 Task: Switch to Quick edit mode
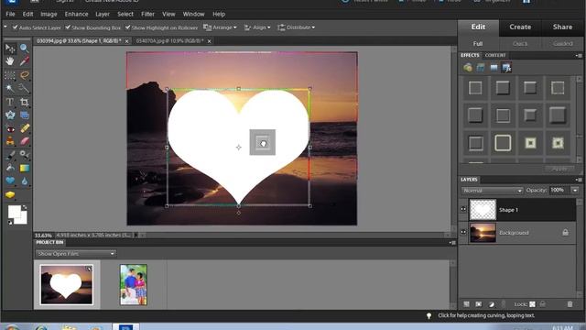click(520, 44)
